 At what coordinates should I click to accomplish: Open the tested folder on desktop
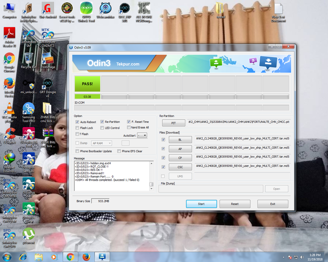coord(220,11)
